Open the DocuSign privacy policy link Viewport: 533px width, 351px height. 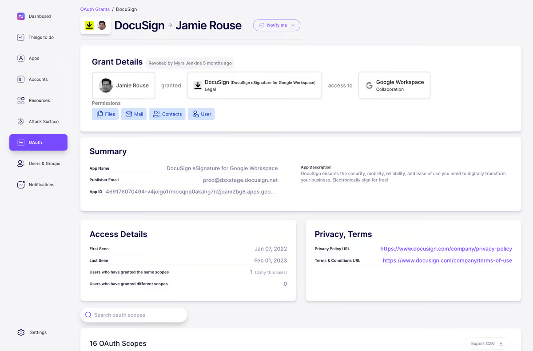(446, 248)
